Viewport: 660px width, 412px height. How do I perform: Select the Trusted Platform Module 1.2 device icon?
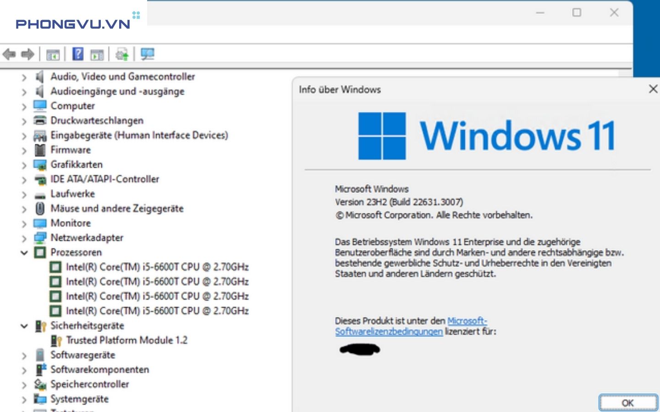(57, 340)
